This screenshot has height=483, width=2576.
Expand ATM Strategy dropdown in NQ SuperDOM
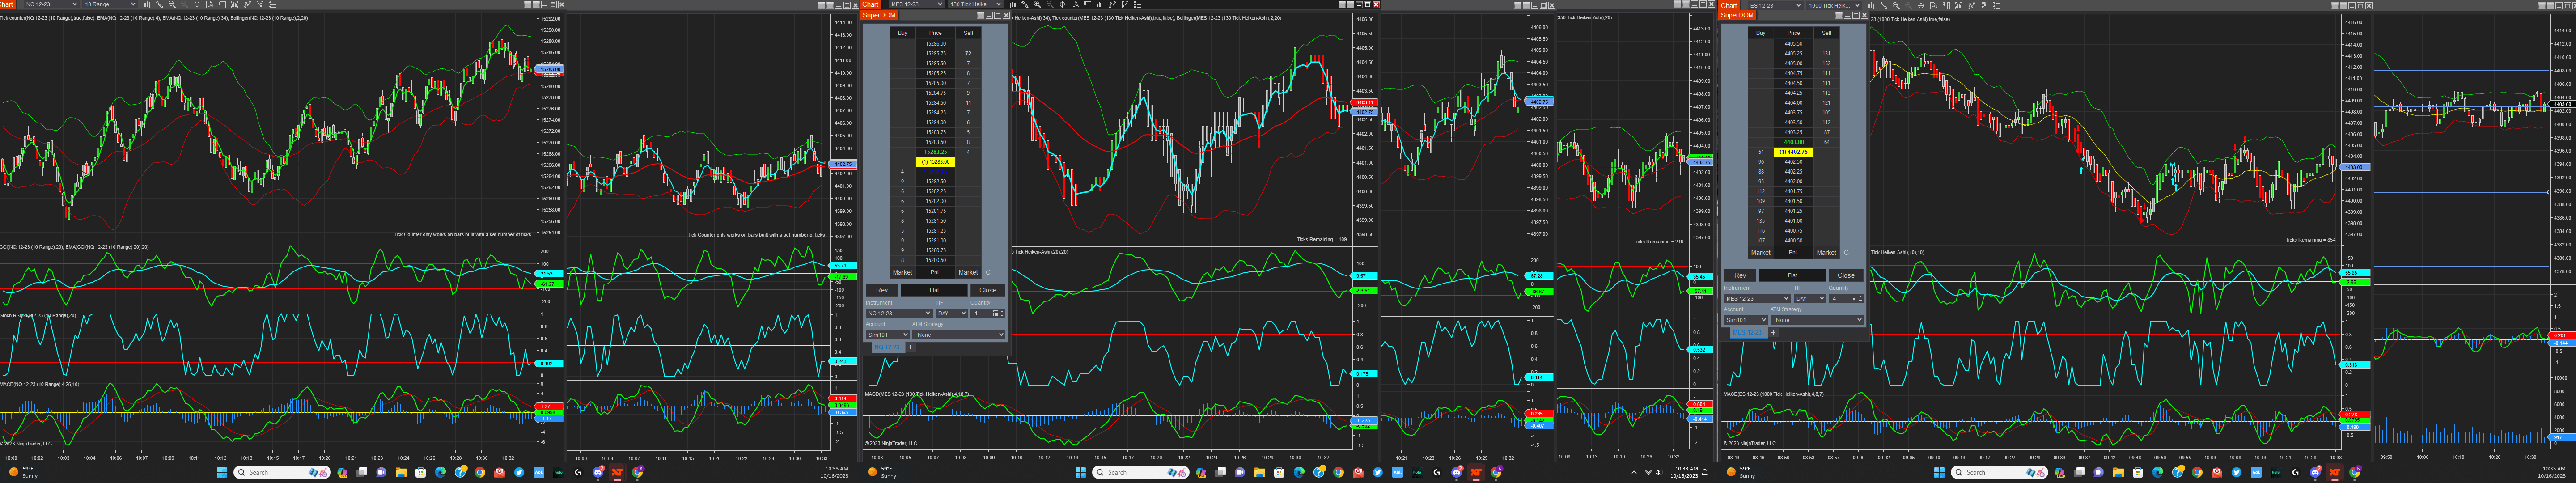[x=959, y=335]
